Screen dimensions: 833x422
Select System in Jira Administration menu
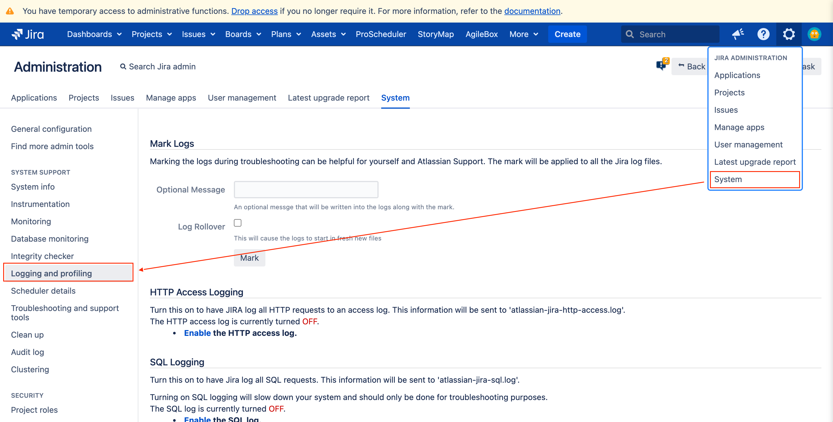(728, 179)
